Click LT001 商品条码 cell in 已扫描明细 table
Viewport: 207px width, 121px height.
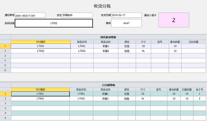click(x=81, y=94)
